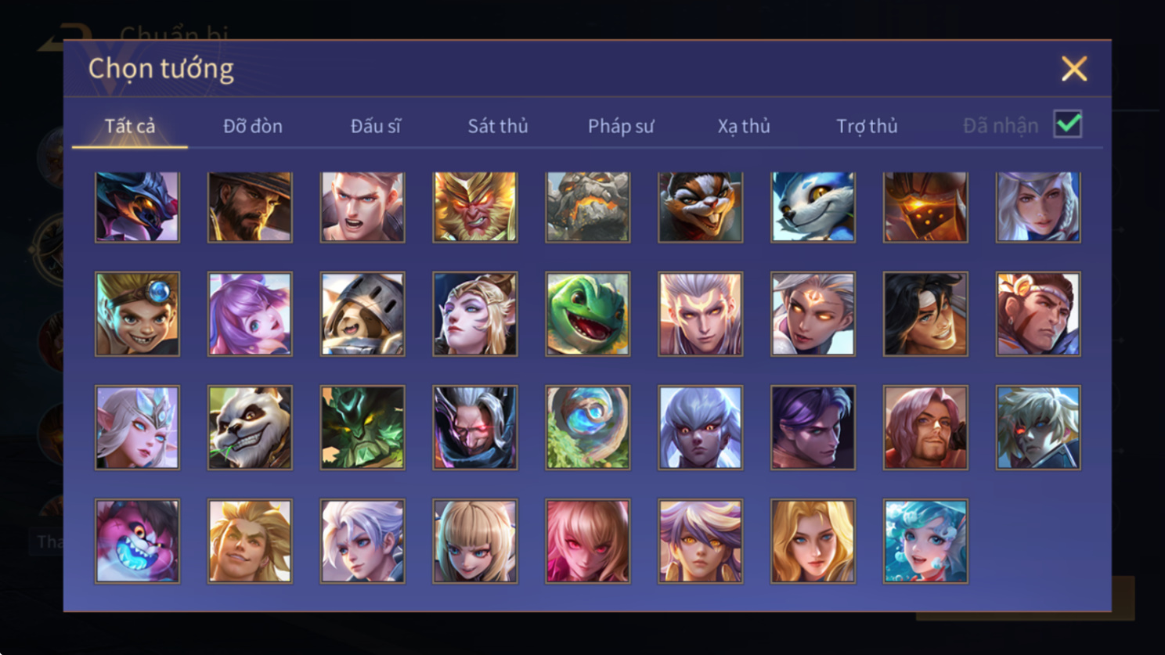Choose the mermaid hero with teal hair

[925, 542]
